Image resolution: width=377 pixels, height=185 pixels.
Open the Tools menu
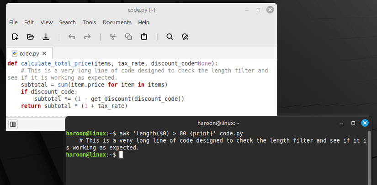(x=89, y=22)
